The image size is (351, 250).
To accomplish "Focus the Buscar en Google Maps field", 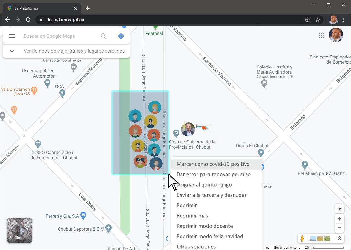I will (60, 36).
